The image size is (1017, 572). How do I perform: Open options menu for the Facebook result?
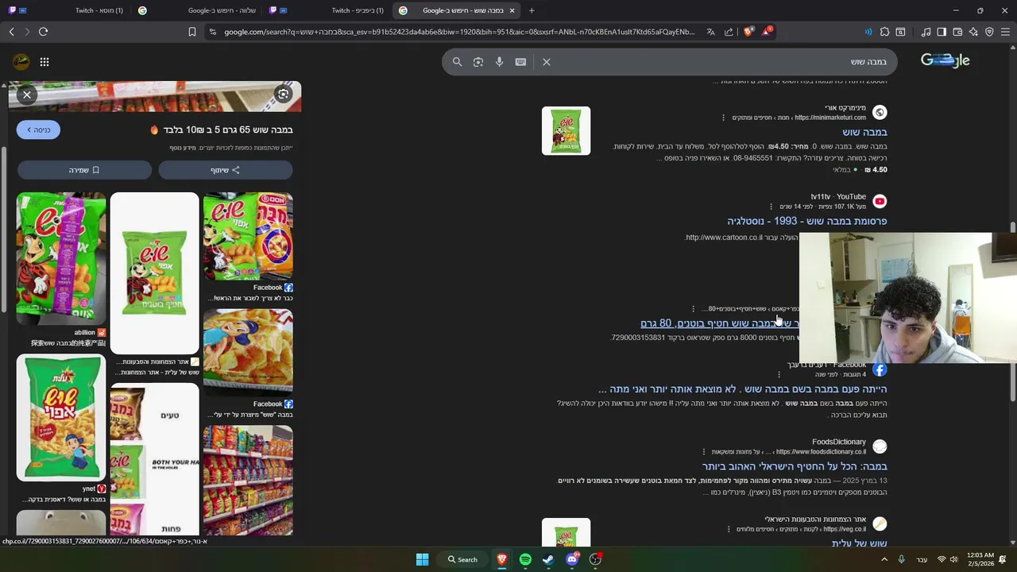coord(779,374)
